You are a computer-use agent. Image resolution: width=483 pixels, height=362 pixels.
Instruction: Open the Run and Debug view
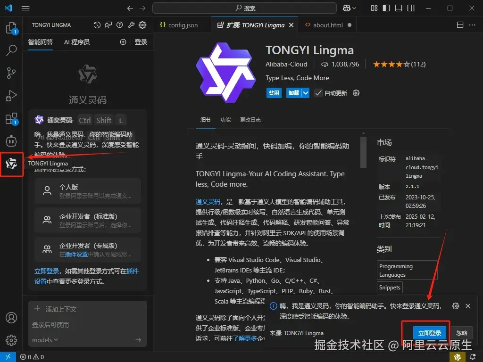(11, 96)
